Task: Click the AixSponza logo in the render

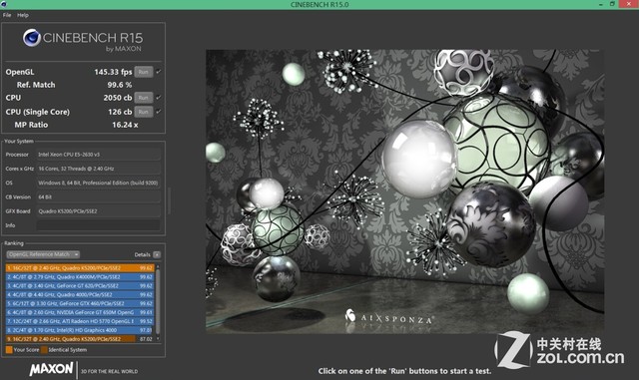Action: 388,317
